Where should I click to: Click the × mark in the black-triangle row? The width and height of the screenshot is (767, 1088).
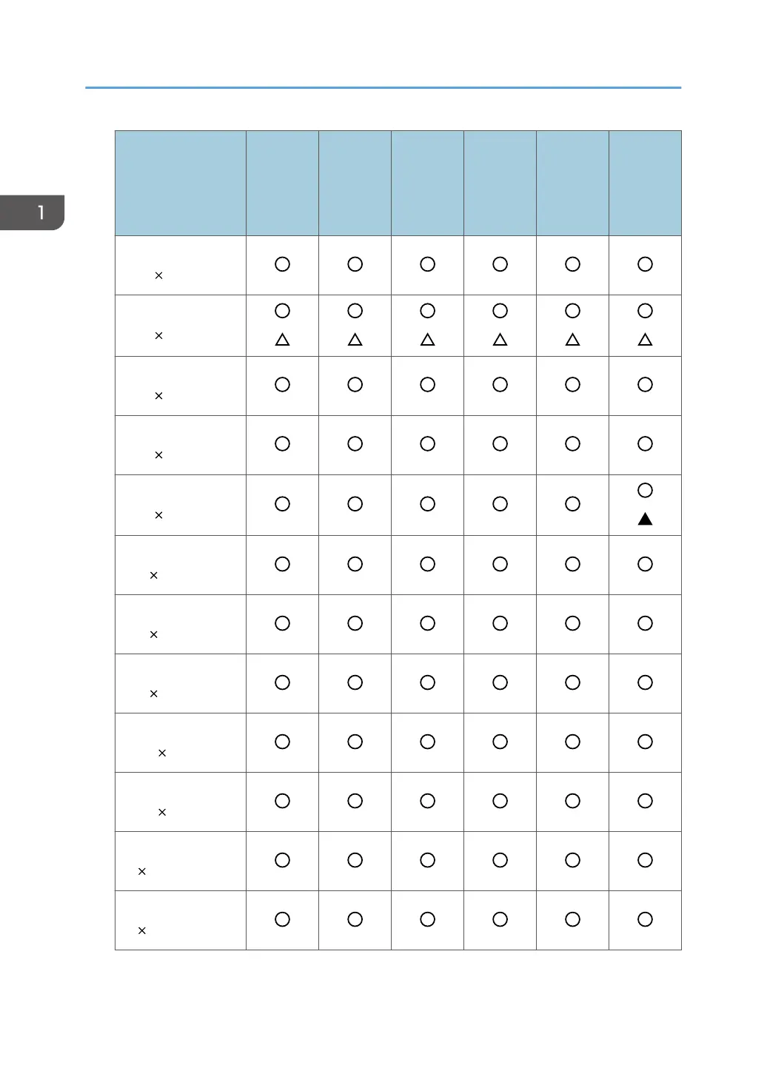[158, 514]
